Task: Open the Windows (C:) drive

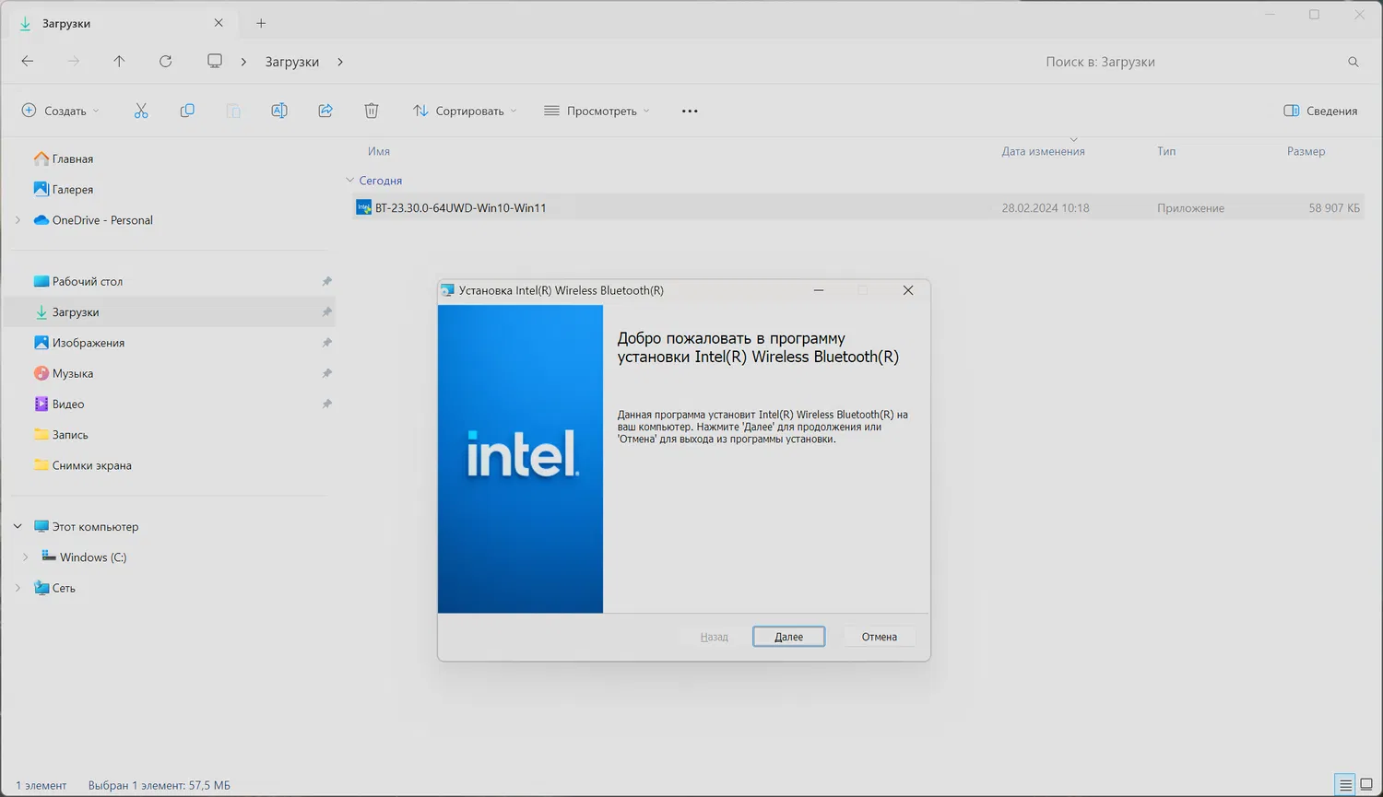Action: point(93,557)
